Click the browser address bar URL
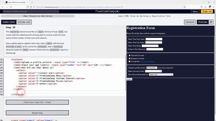The width and height of the screenshot is (216, 121). coord(79,7)
